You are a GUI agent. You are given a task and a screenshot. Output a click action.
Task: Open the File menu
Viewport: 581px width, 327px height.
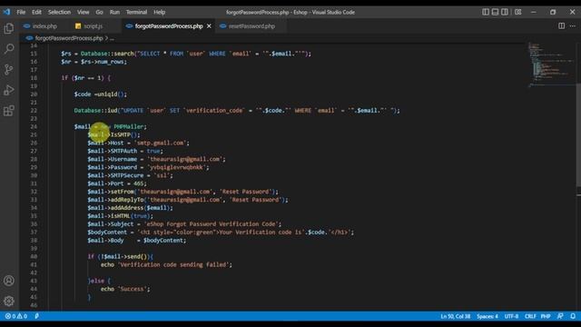21,12
